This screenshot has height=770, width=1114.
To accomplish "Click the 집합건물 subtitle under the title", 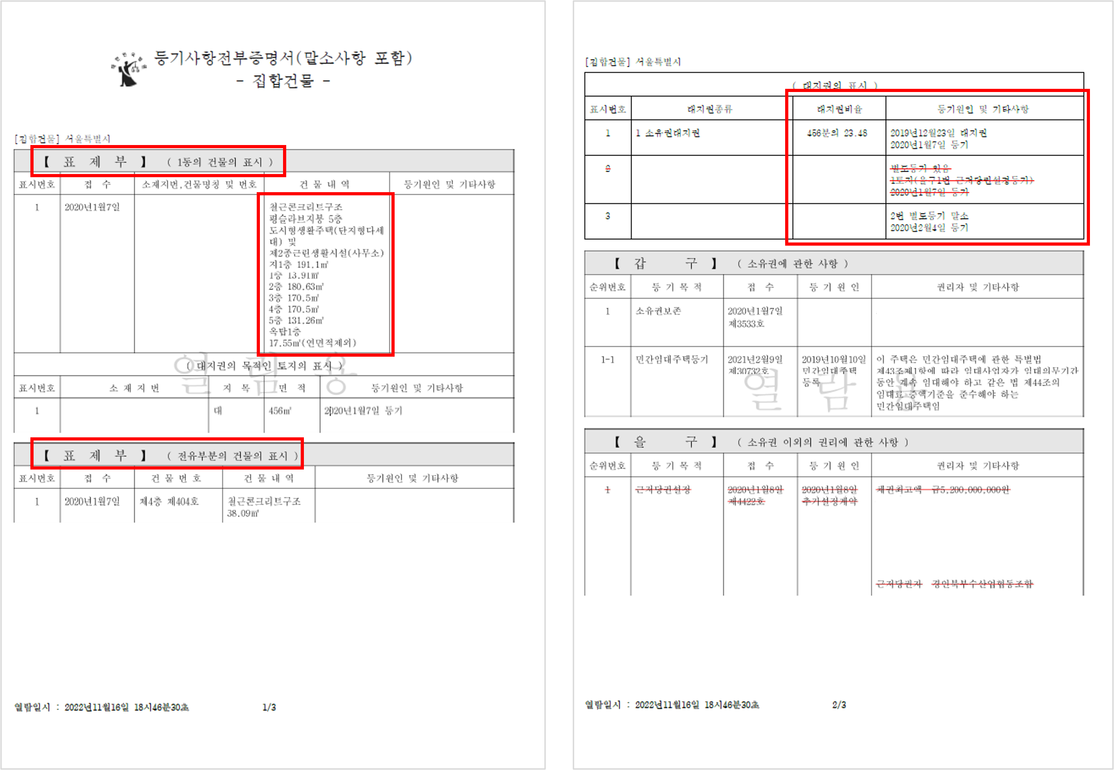I will pyautogui.click(x=283, y=81).
